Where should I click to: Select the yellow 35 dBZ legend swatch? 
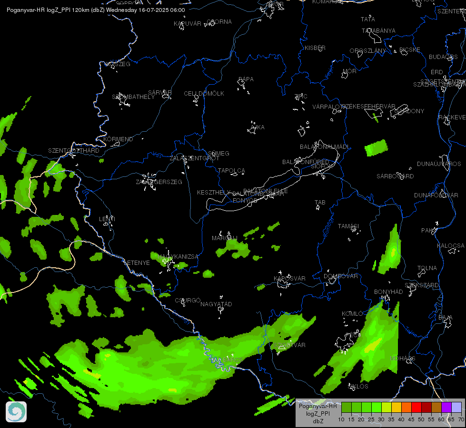pyautogui.click(x=397, y=407)
